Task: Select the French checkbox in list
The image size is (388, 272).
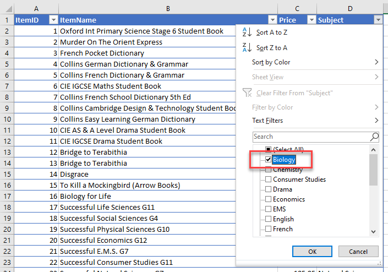Action: tap(268, 229)
